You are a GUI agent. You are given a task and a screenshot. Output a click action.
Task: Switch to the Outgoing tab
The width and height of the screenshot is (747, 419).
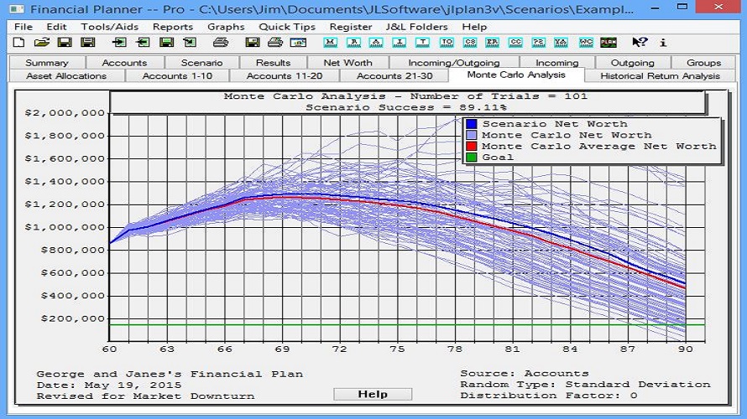point(632,63)
